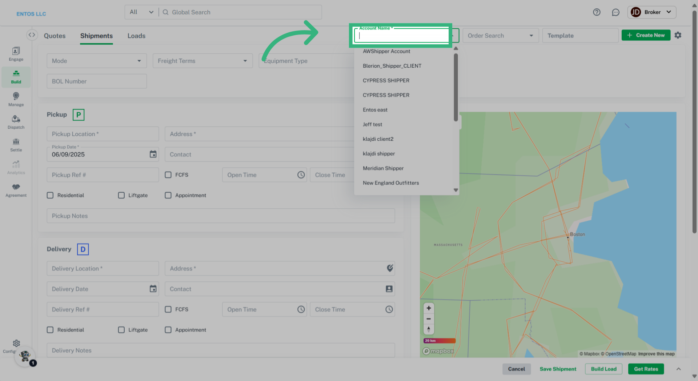Image resolution: width=698 pixels, height=381 pixels.
Task: Go to the Dispatch sidebar section
Action: tap(16, 122)
